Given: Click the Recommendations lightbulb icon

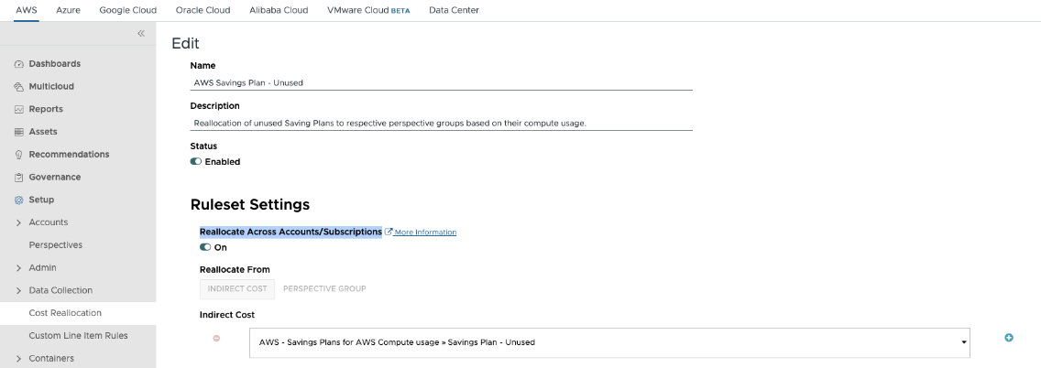Looking at the screenshot, I should 18,155.
